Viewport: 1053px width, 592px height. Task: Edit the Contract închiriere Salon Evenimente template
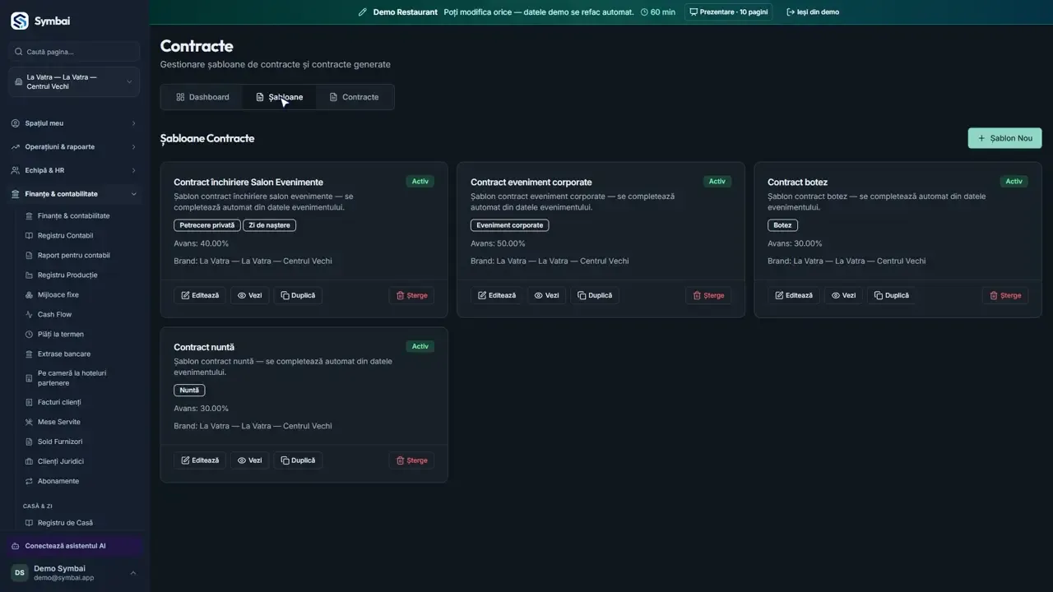(x=201, y=295)
